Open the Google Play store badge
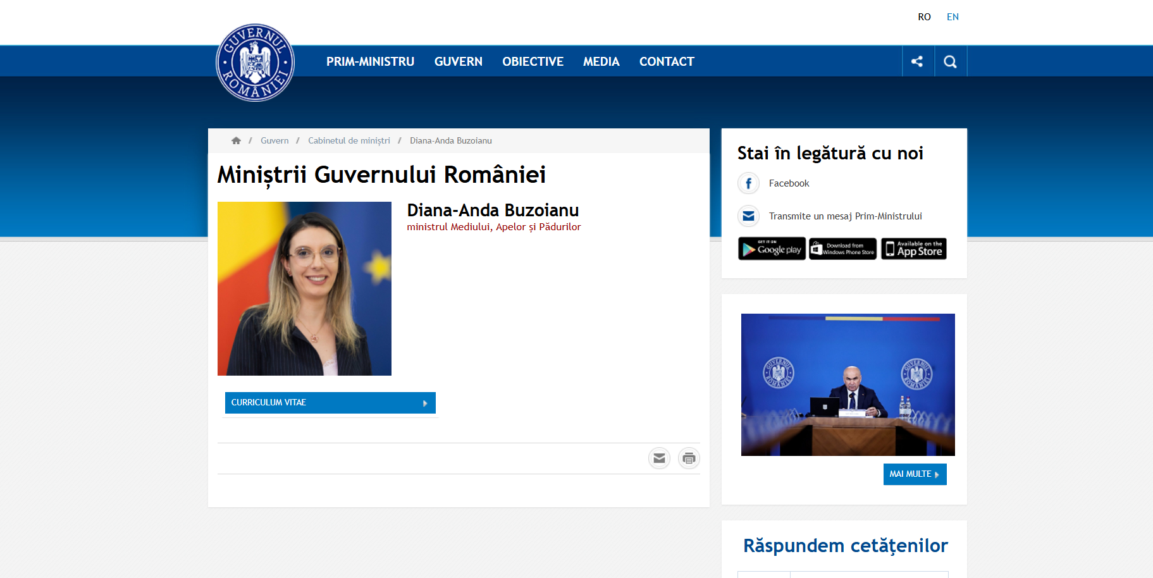The height and width of the screenshot is (578, 1153). pos(772,249)
